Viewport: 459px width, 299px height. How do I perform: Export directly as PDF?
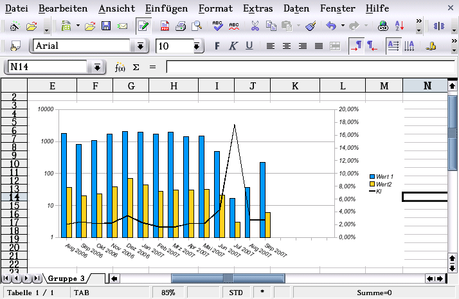coord(165,26)
